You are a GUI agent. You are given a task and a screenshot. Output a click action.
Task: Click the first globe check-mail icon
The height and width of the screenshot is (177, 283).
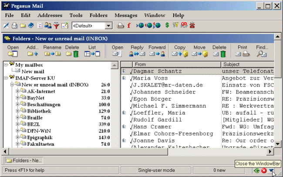(x=140, y=26)
